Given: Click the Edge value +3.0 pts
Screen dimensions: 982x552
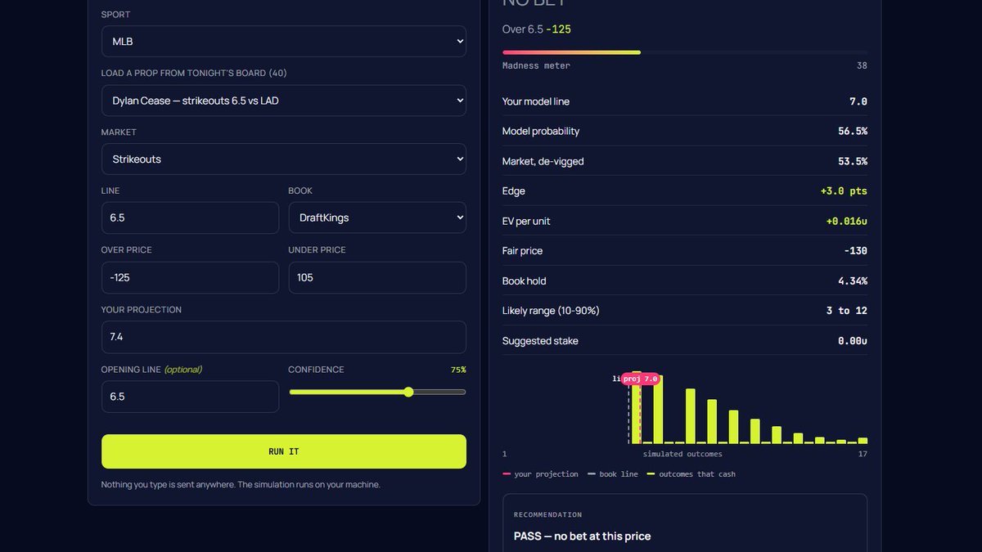Looking at the screenshot, I should [x=844, y=191].
